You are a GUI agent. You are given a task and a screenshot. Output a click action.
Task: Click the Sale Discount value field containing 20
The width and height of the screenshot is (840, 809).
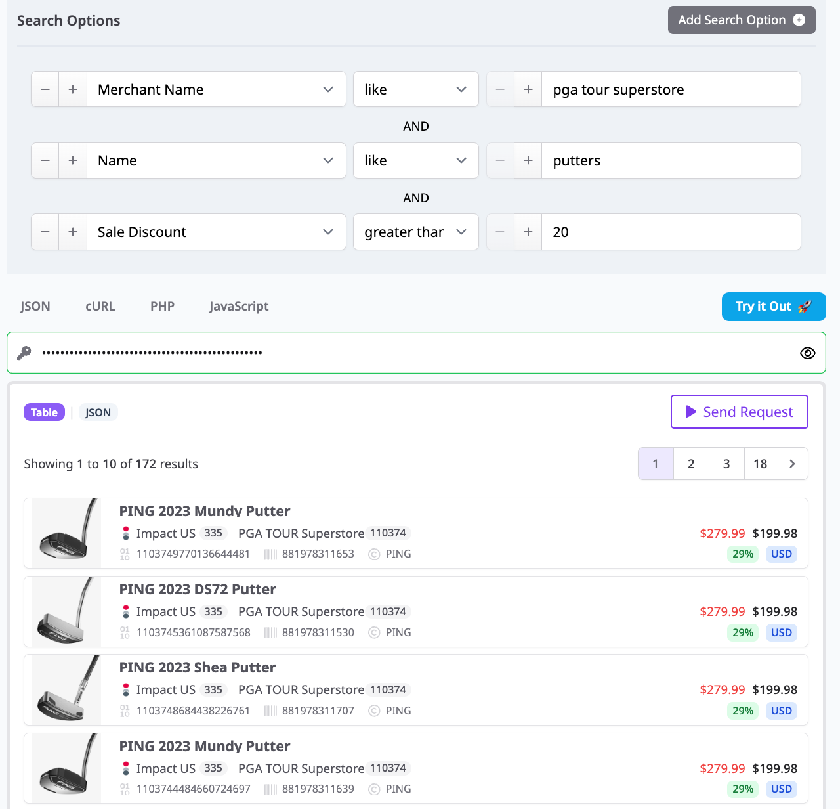pos(671,232)
